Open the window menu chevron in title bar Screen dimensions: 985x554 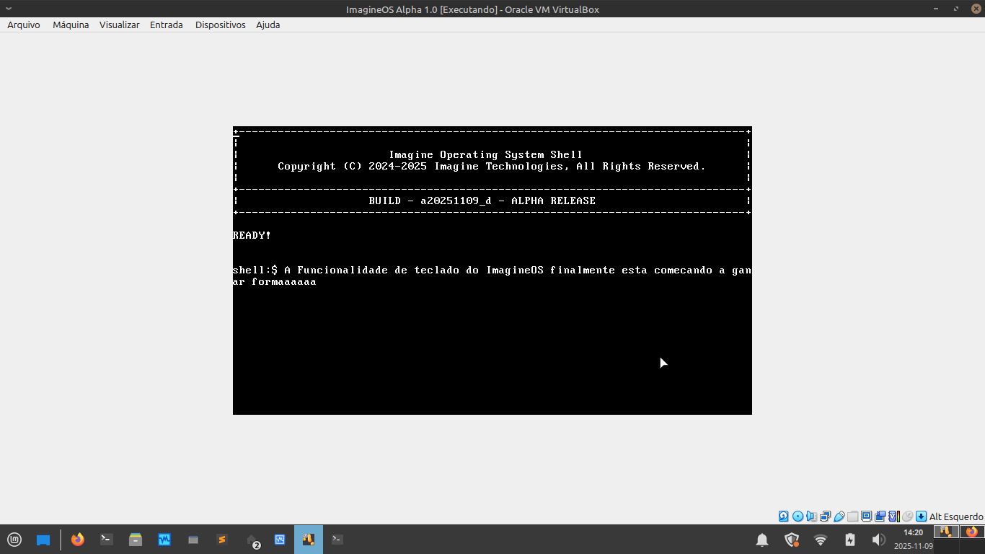[8, 9]
